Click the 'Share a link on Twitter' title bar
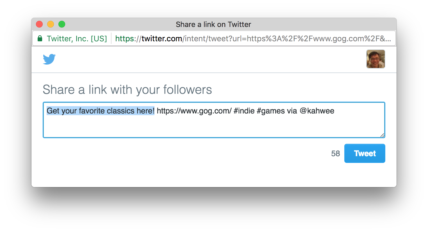This screenshot has height=232, width=428. click(213, 24)
